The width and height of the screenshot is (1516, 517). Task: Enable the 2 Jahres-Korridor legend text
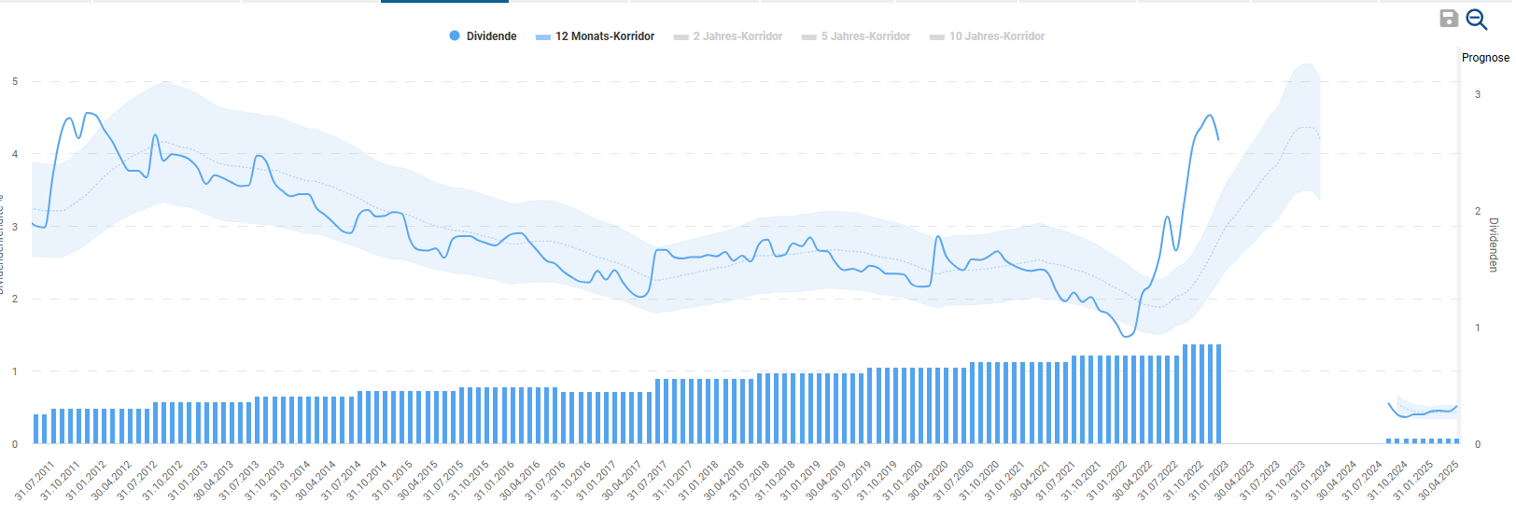737,36
